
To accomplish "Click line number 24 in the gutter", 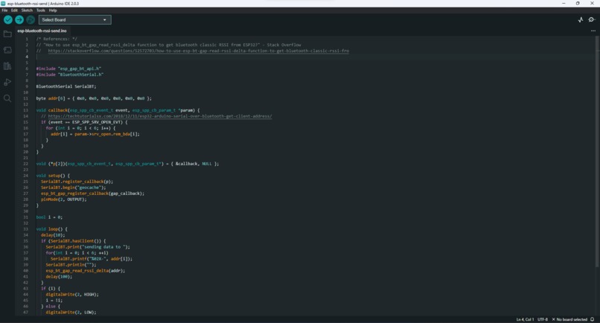I will (25, 176).
